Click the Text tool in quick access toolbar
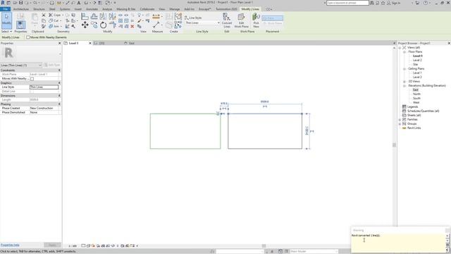 click(78, 3)
